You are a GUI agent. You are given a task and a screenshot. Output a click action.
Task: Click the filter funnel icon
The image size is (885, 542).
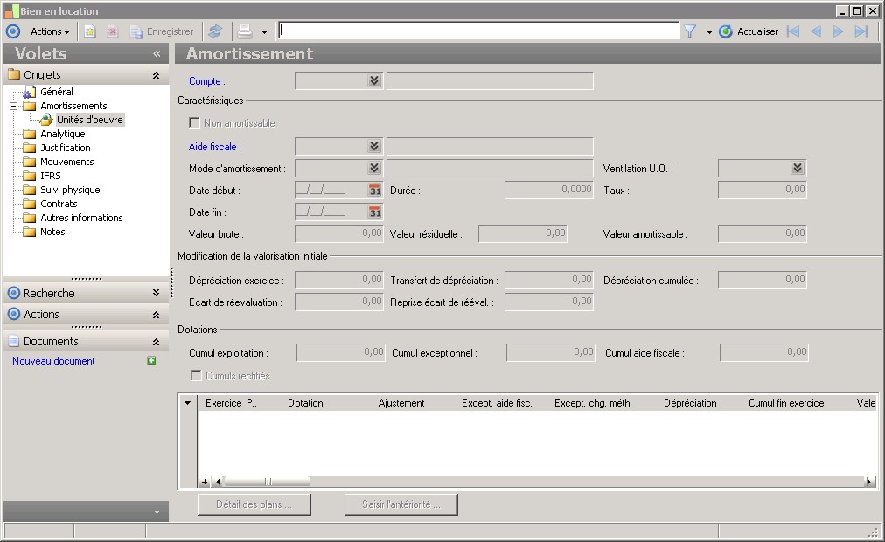pos(689,31)
